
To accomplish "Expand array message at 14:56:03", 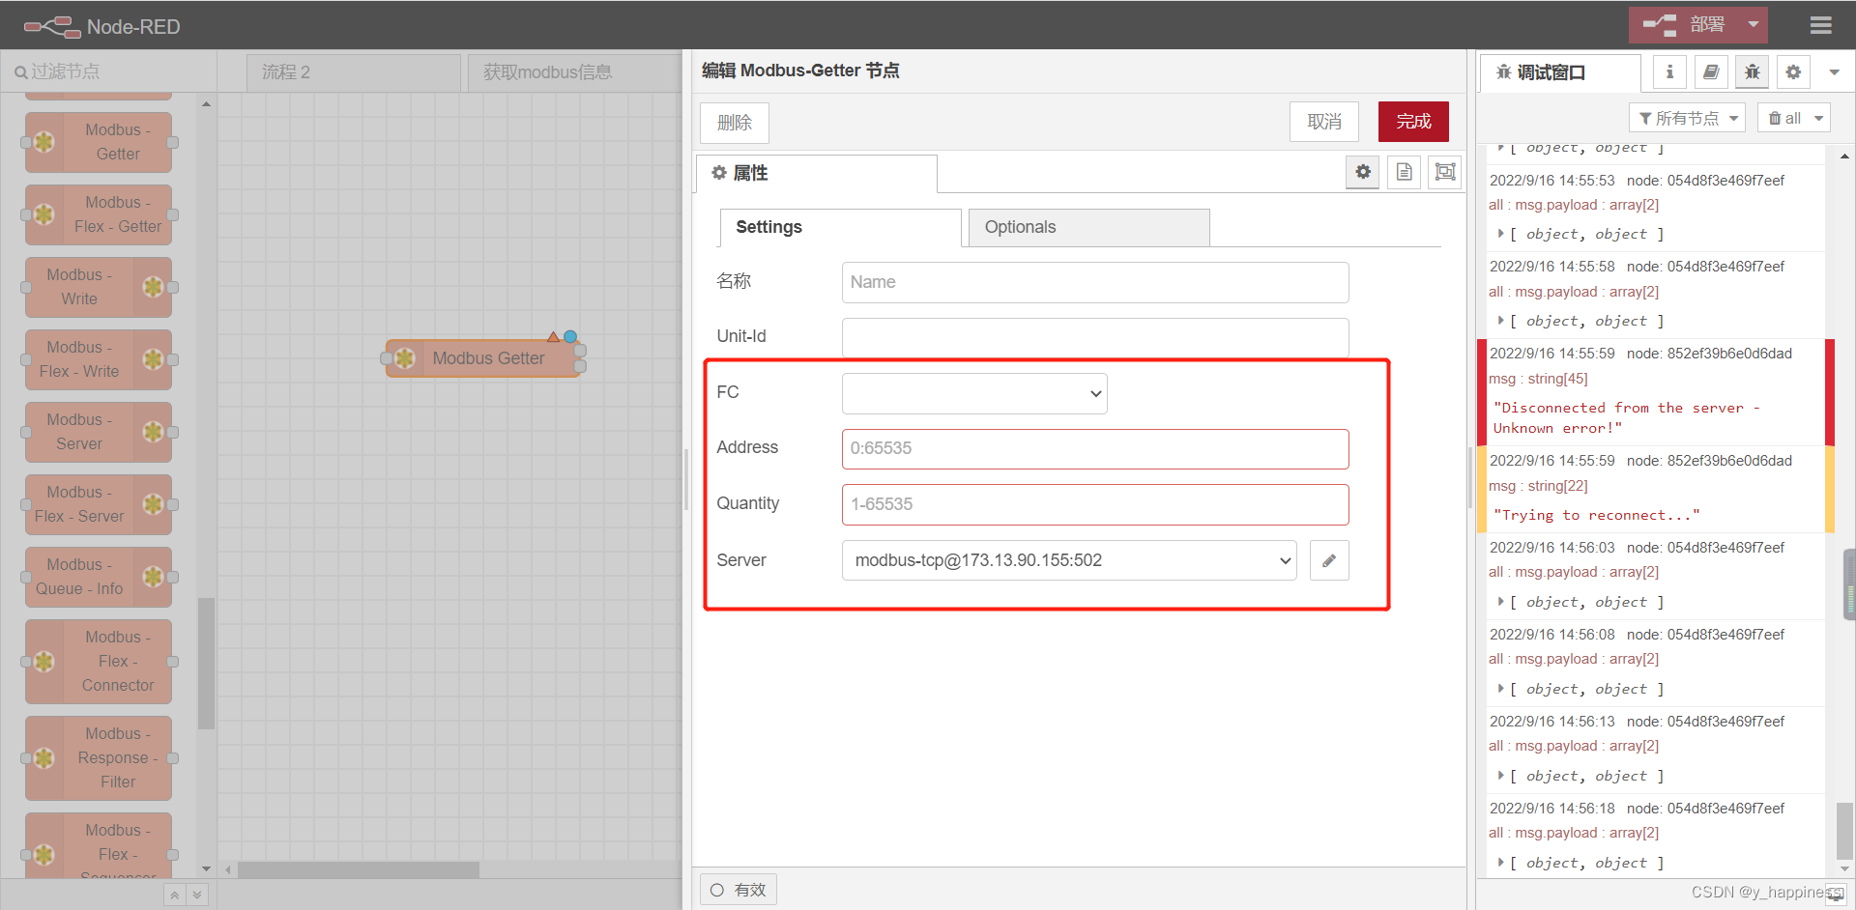I will [1500, 602].
